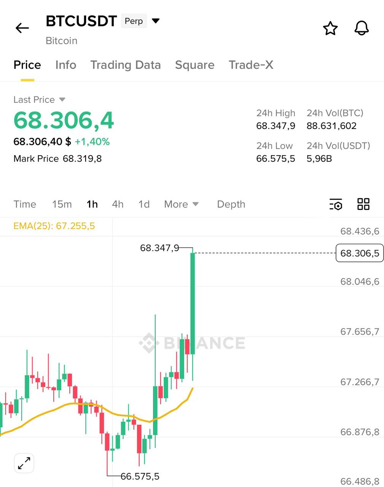
Task: Tap the current price marker 68.306,5
Action: pos(359,253)
